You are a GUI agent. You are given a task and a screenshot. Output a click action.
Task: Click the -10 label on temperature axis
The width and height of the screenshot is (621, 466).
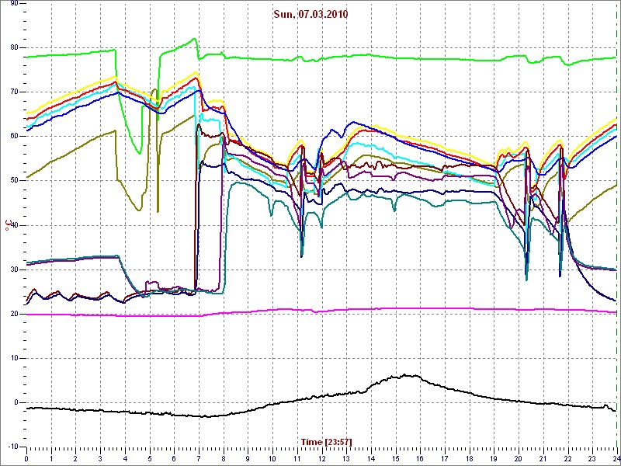coord(12,447)
